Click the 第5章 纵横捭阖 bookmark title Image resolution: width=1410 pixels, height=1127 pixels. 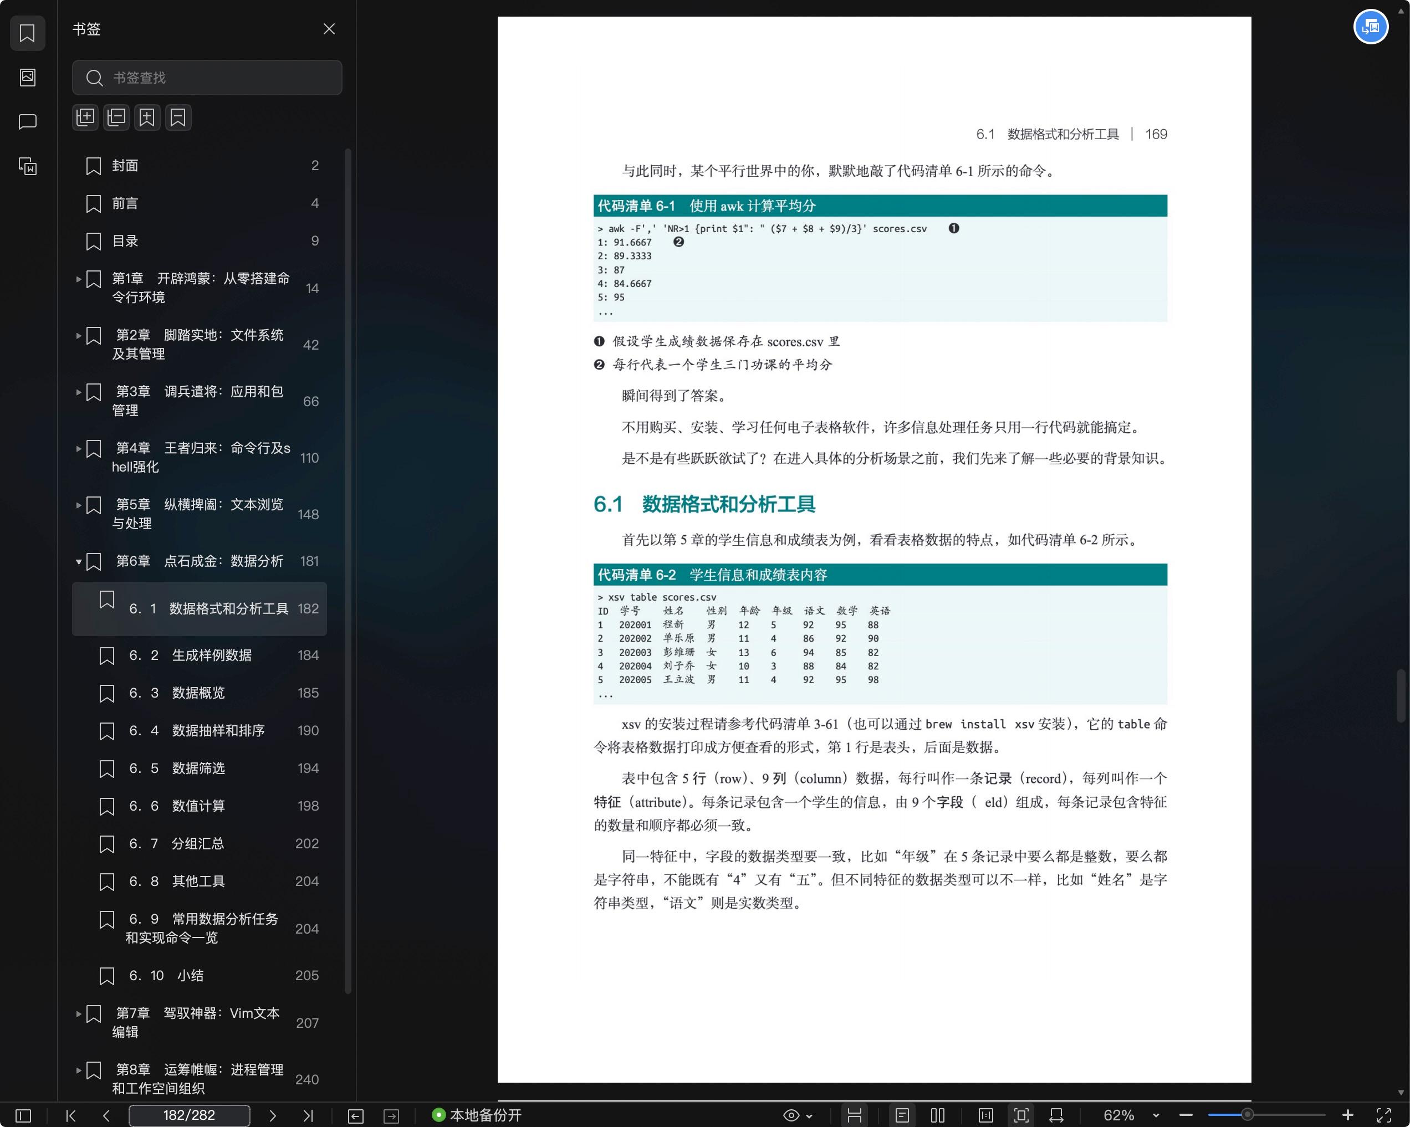pos(197,514)
